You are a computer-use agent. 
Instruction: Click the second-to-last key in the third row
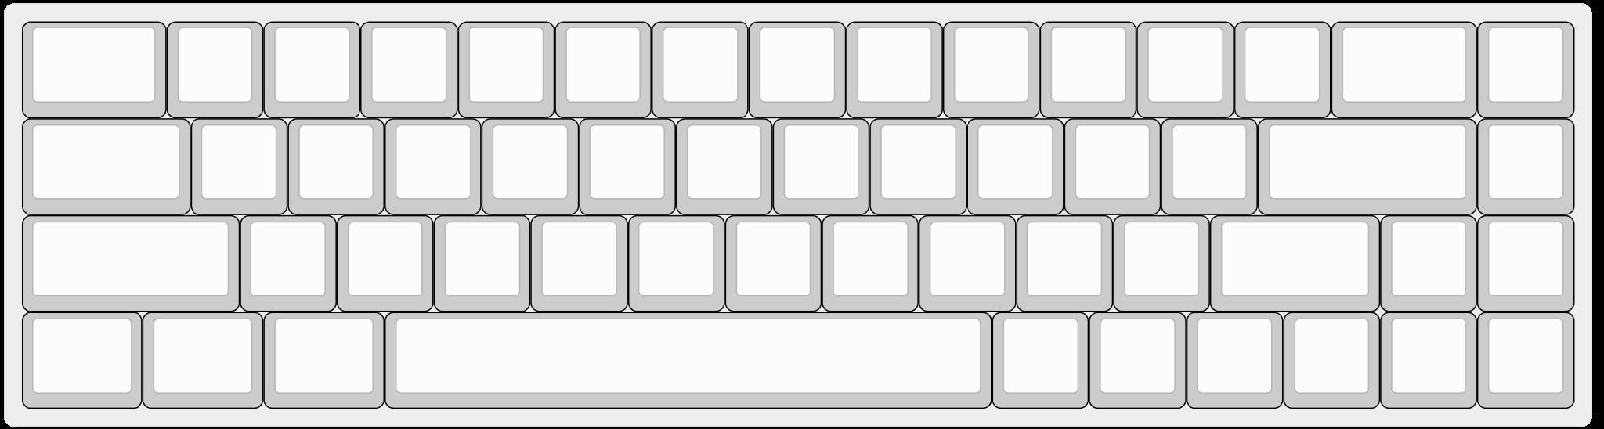1429,263
